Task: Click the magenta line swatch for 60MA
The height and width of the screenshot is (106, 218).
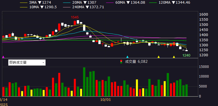Action: pyautogui.click(x=110, y=3)
